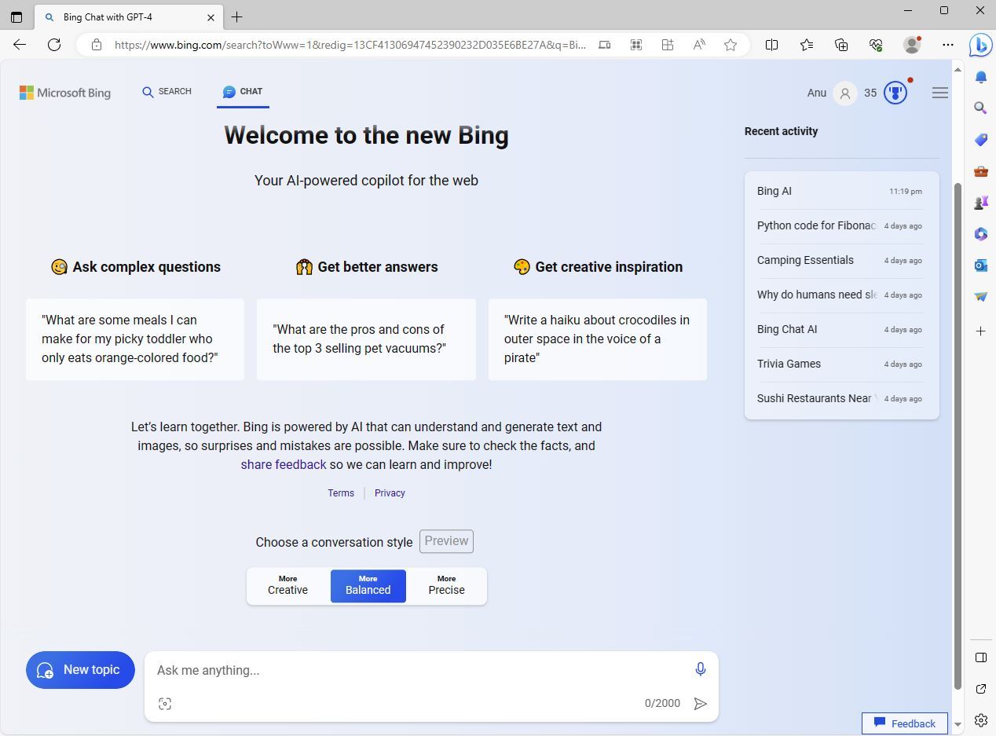The image size is (996, 736).
Task: Click the send message arrow icon
Action: pos(700,704)
